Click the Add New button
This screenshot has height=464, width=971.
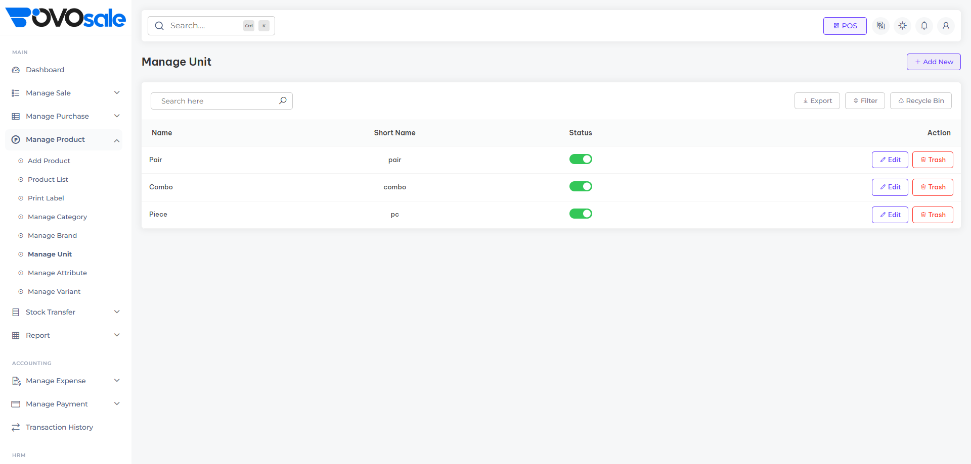[934, 62]
